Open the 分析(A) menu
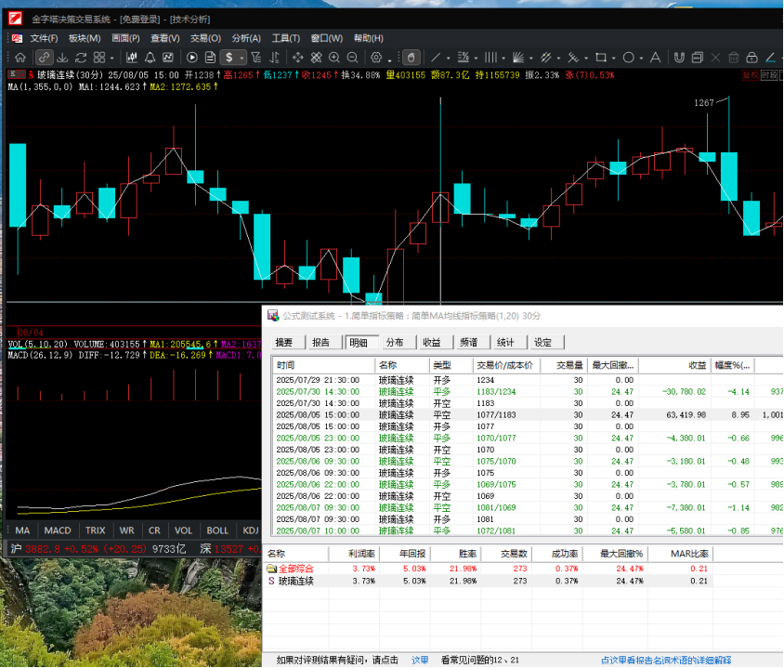The image size is (784, 668). click(246, 38)
